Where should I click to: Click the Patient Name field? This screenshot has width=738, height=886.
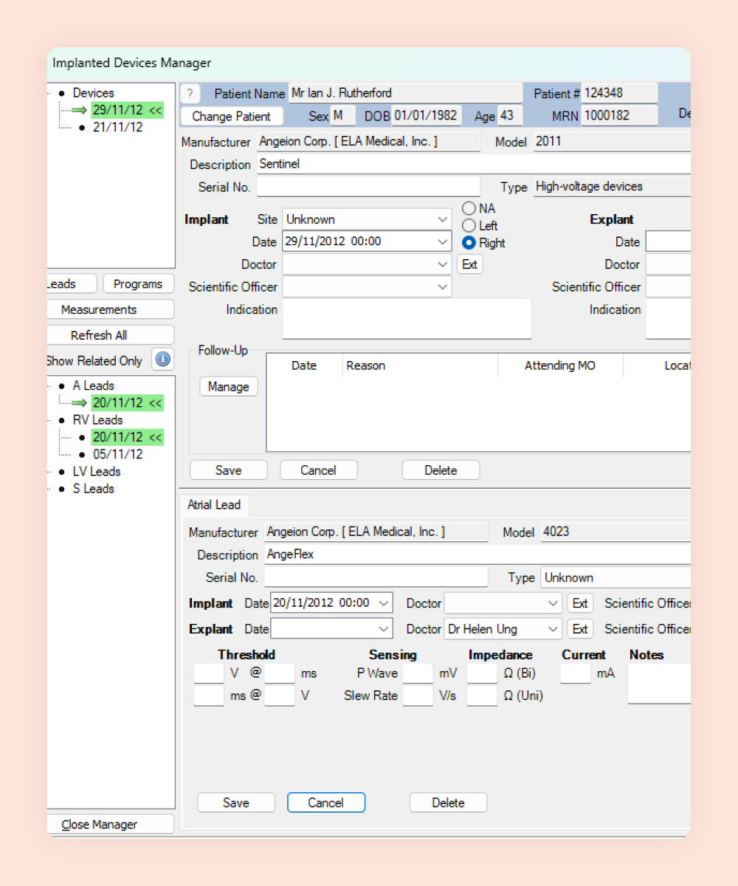coord(405,94)
